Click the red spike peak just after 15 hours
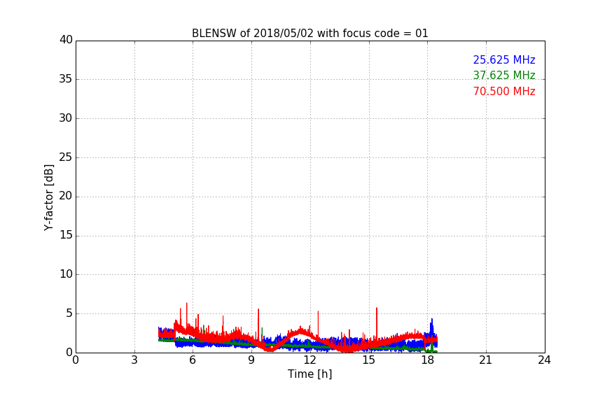Viewport: 605px width, 403px height. [x=377, y=309]
